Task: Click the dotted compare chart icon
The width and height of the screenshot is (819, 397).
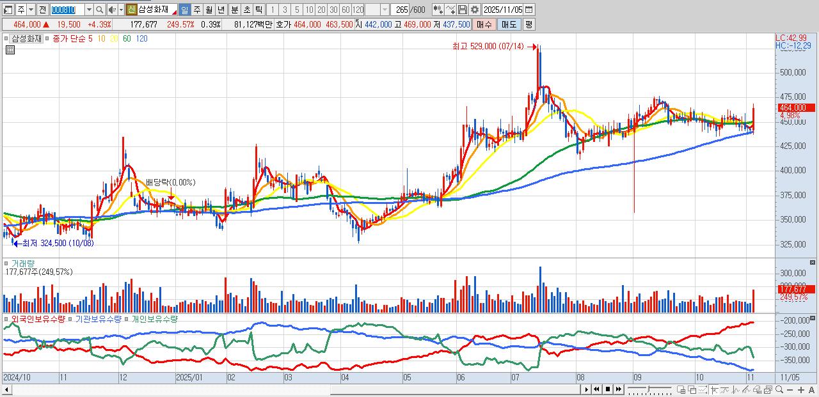Action: coord(703,389)
